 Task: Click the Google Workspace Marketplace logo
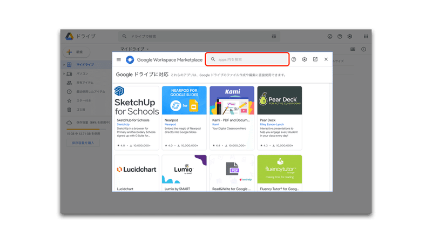[x=130, y=59]
